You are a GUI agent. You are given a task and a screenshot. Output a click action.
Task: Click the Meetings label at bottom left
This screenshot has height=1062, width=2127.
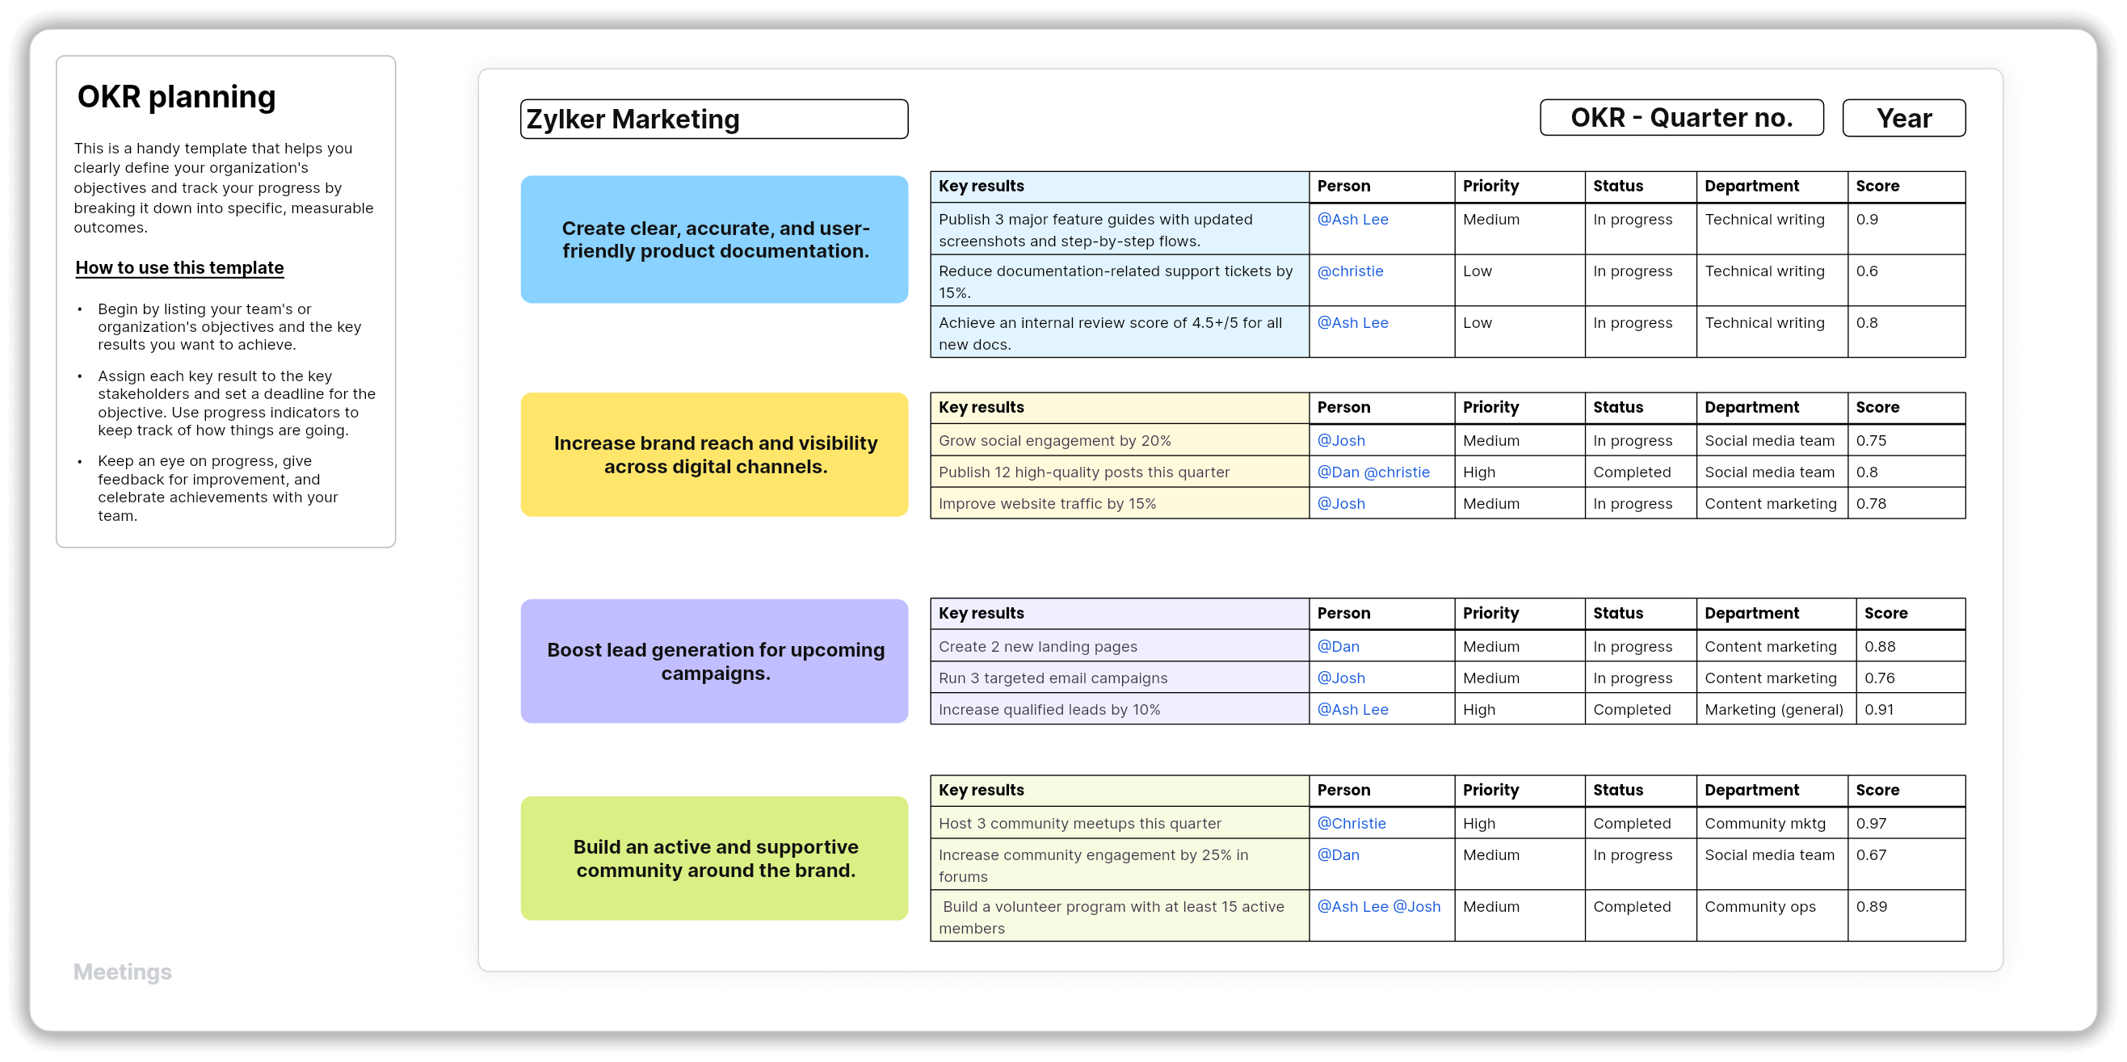122,972
